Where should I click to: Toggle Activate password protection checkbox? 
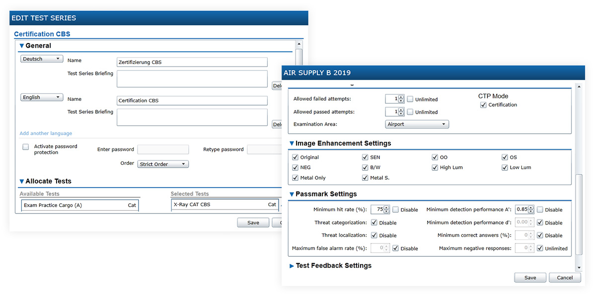coord(26,147)
